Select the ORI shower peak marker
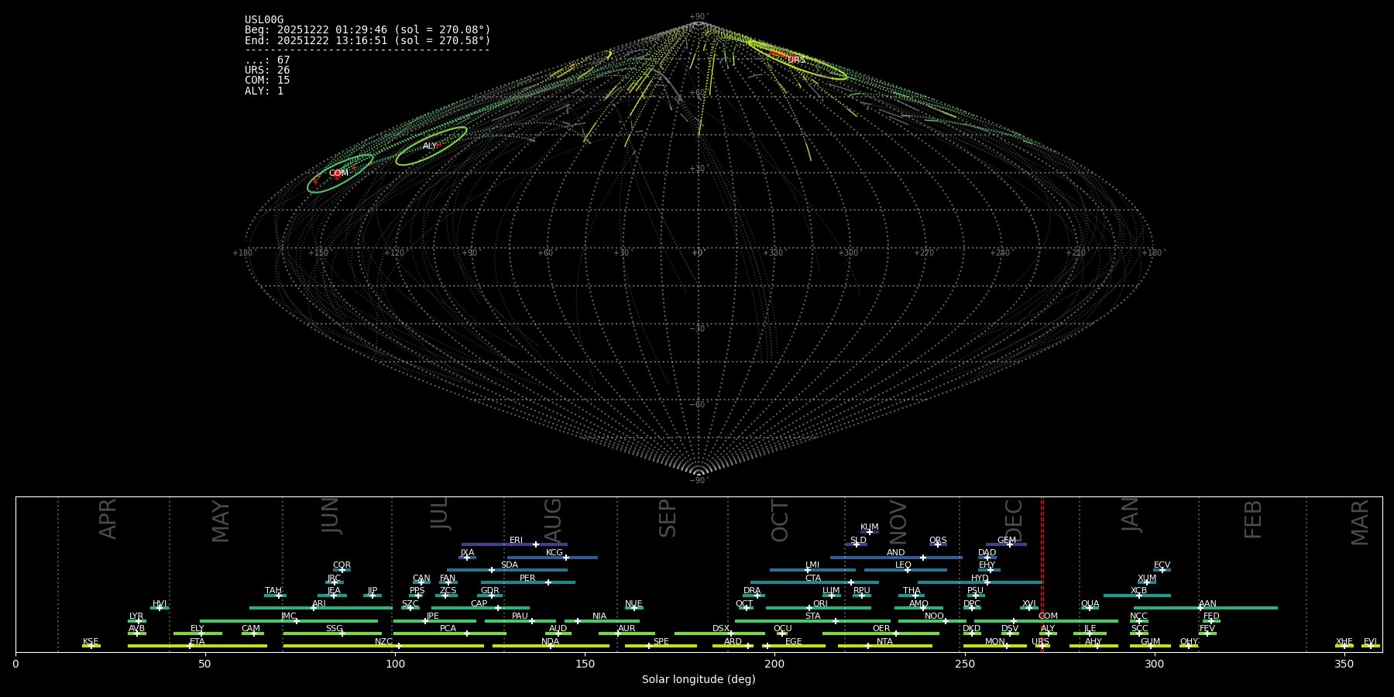The width and height of the screenshot is (1394, 697). coord(809,608)
